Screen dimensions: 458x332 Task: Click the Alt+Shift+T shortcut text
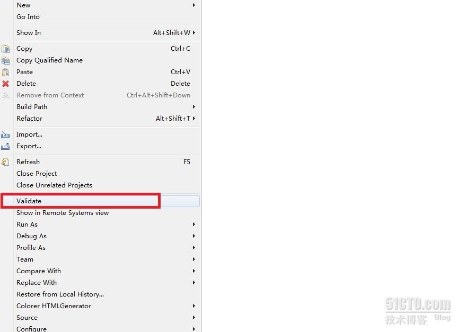(173, 118)
